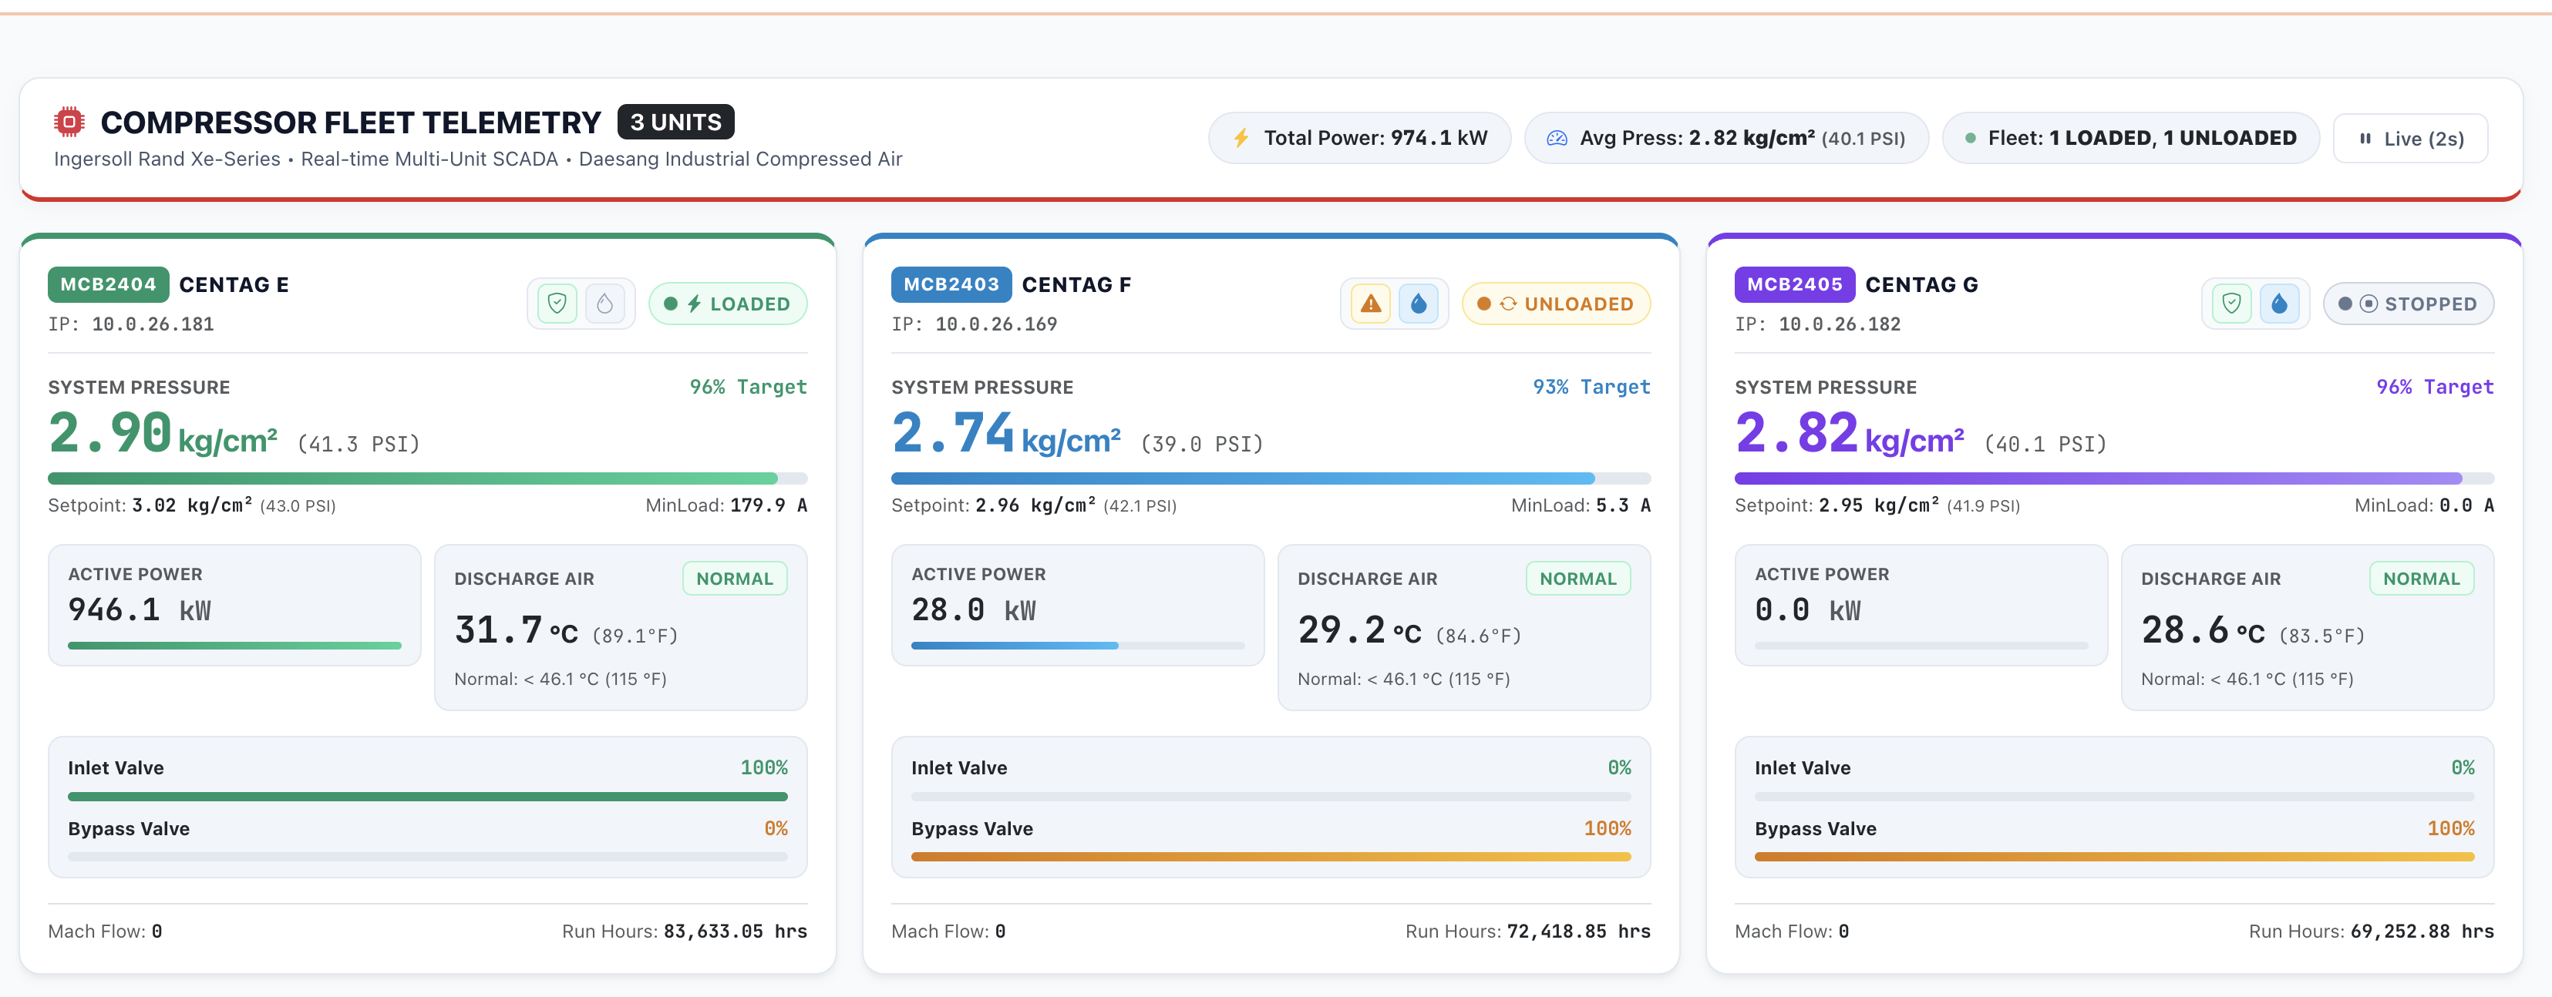Click the 3 UNITS badge in header

pos(675,122)
